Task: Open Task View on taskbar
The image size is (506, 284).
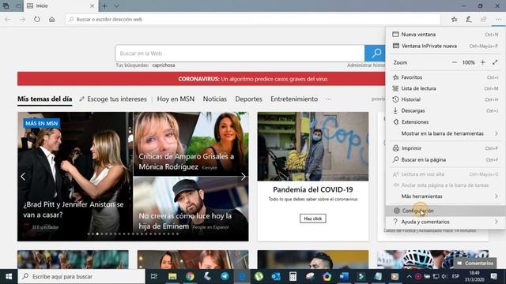Action: click(x=154, y=277)
